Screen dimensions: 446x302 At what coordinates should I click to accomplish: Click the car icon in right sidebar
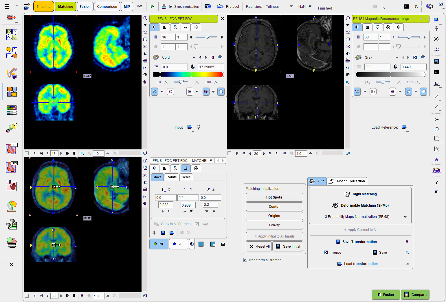[x=436, y=171]
